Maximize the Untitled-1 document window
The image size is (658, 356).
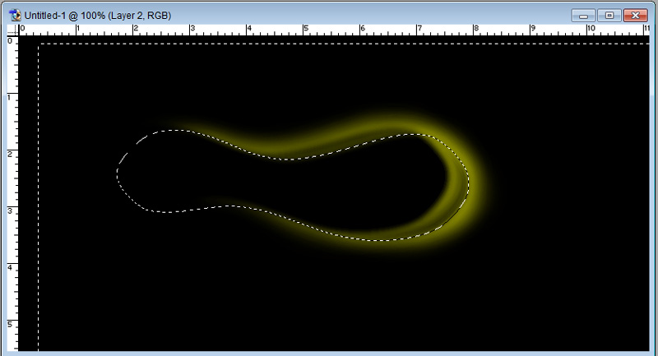[609, 16]
